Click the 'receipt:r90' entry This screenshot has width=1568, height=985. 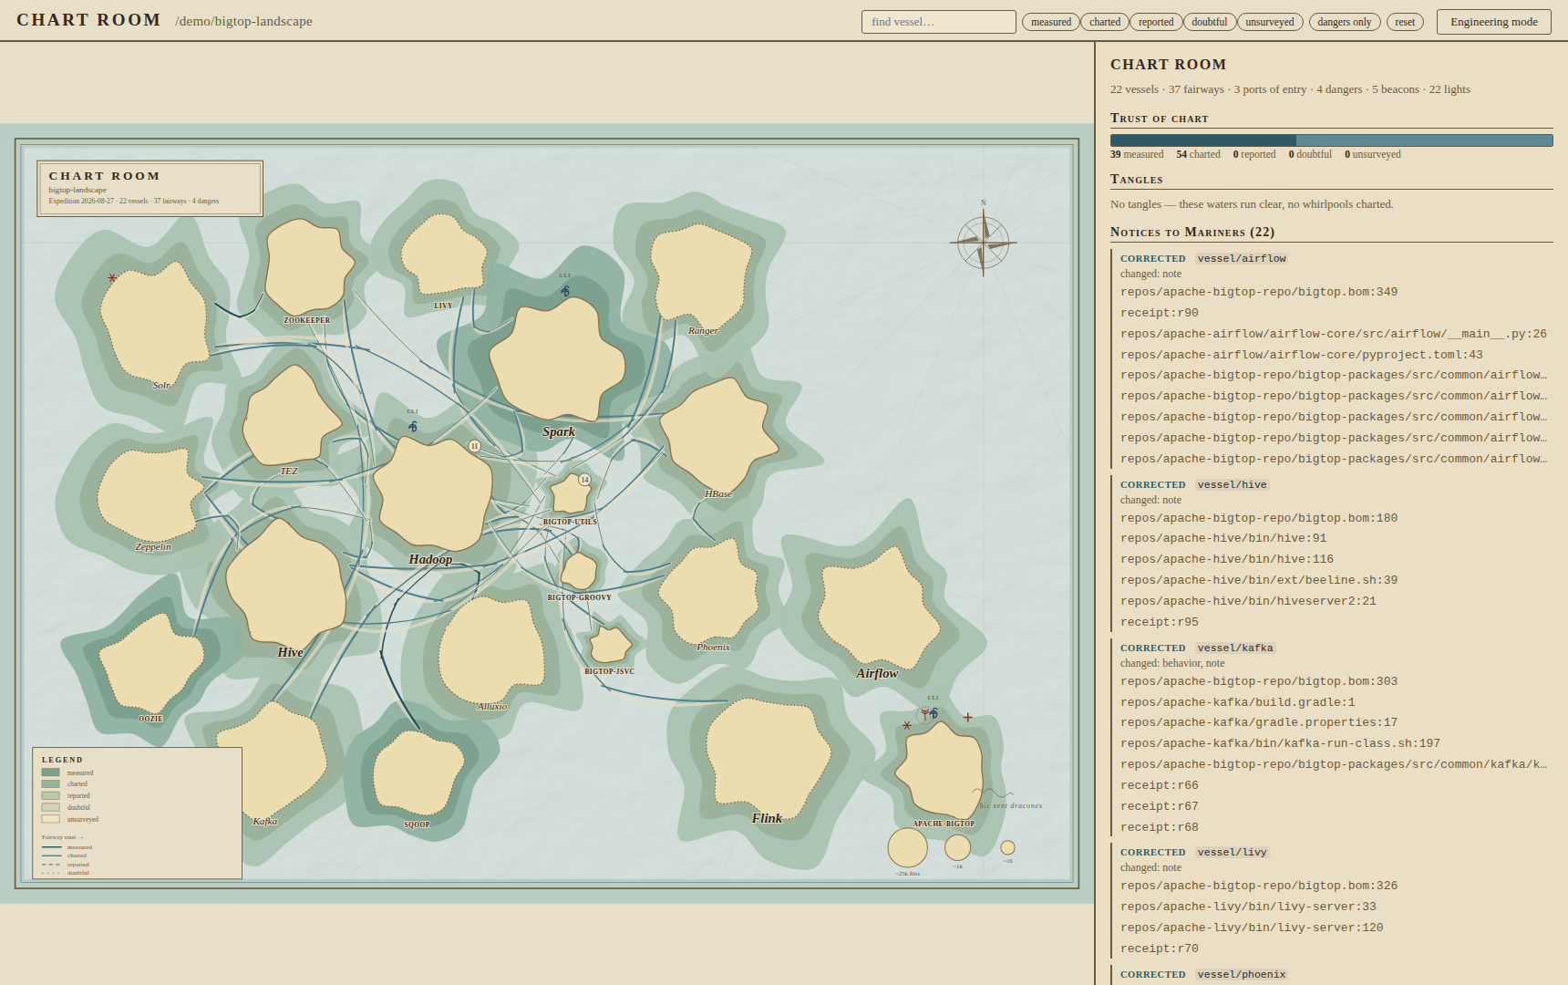click(x=1160, y=313)
